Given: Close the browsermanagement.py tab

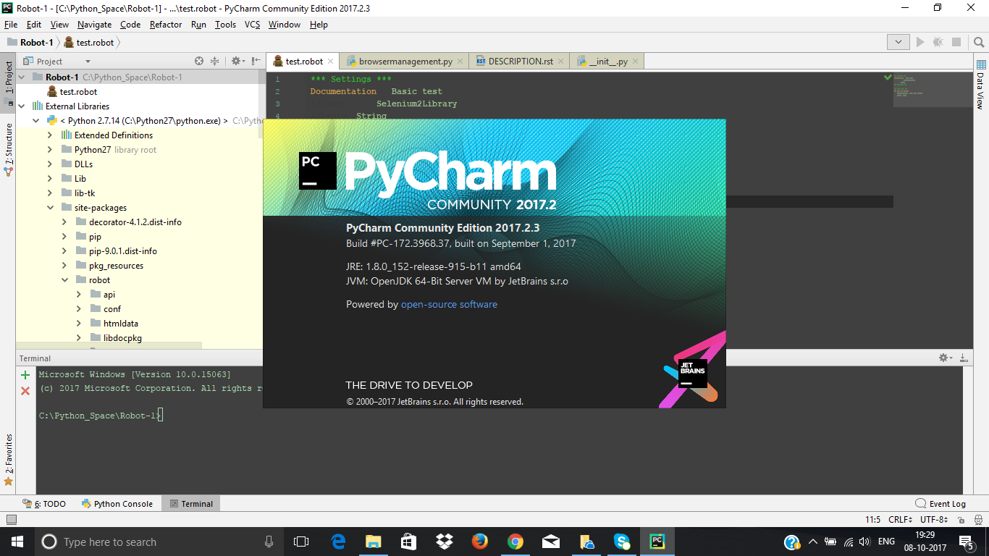Looking at the screenshot, I should 460,62.
